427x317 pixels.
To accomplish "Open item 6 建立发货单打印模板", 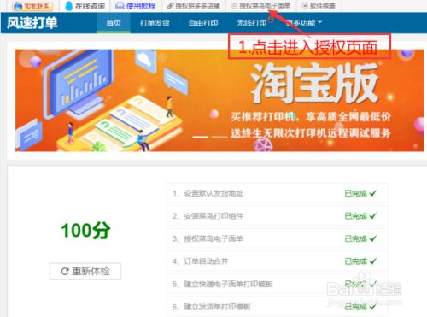I will [x=278, y=307].
